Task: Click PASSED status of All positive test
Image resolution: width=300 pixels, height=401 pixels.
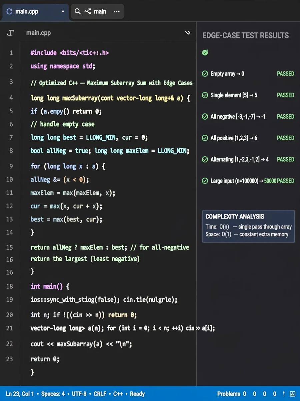Action: (x=286, y=138)
